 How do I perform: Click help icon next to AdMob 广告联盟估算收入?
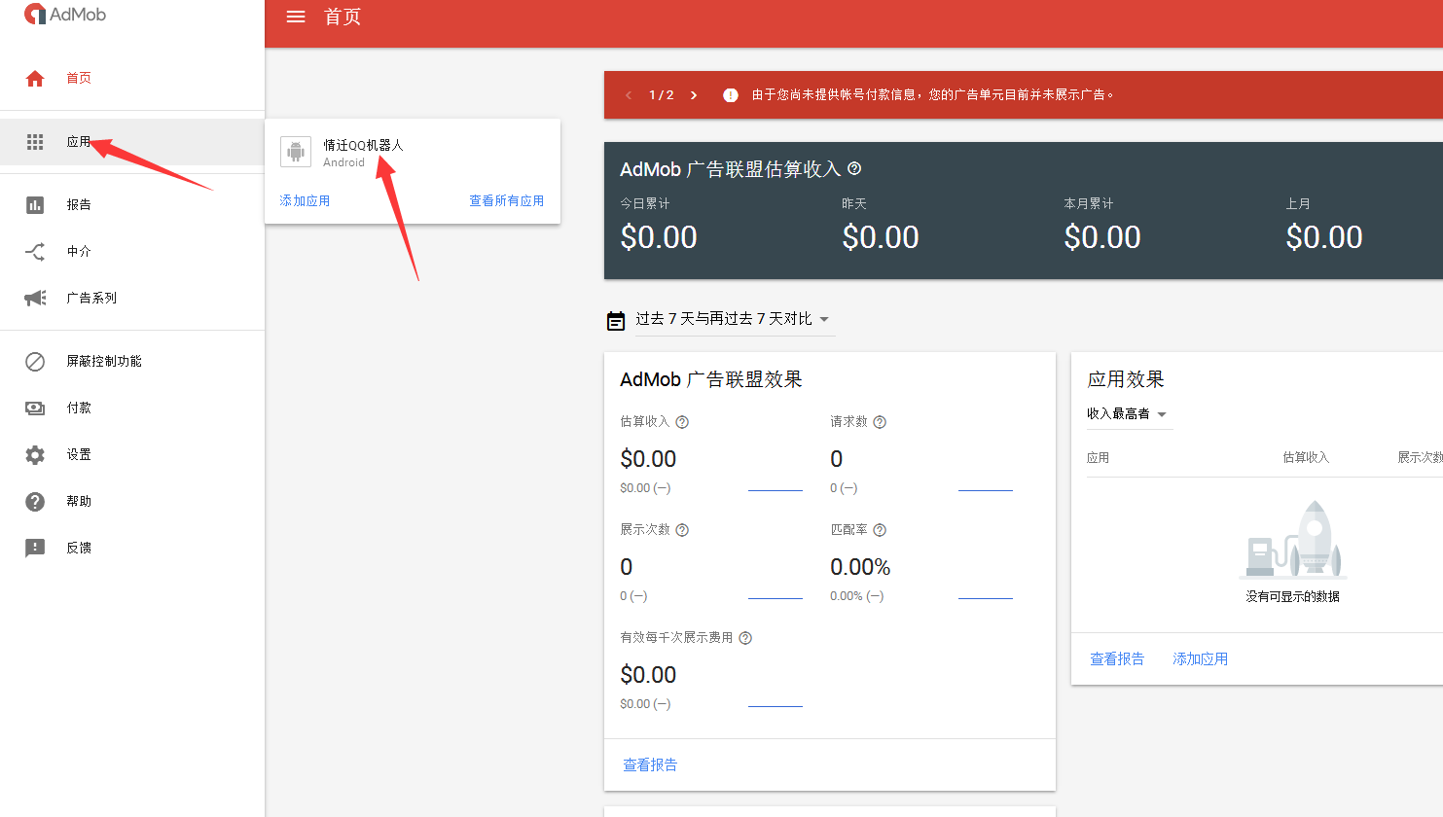(854, 168)
